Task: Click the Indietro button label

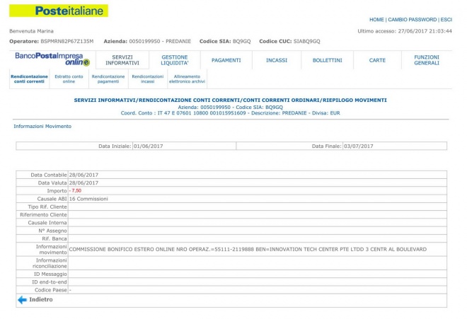Action: click(x=41, y=300)
